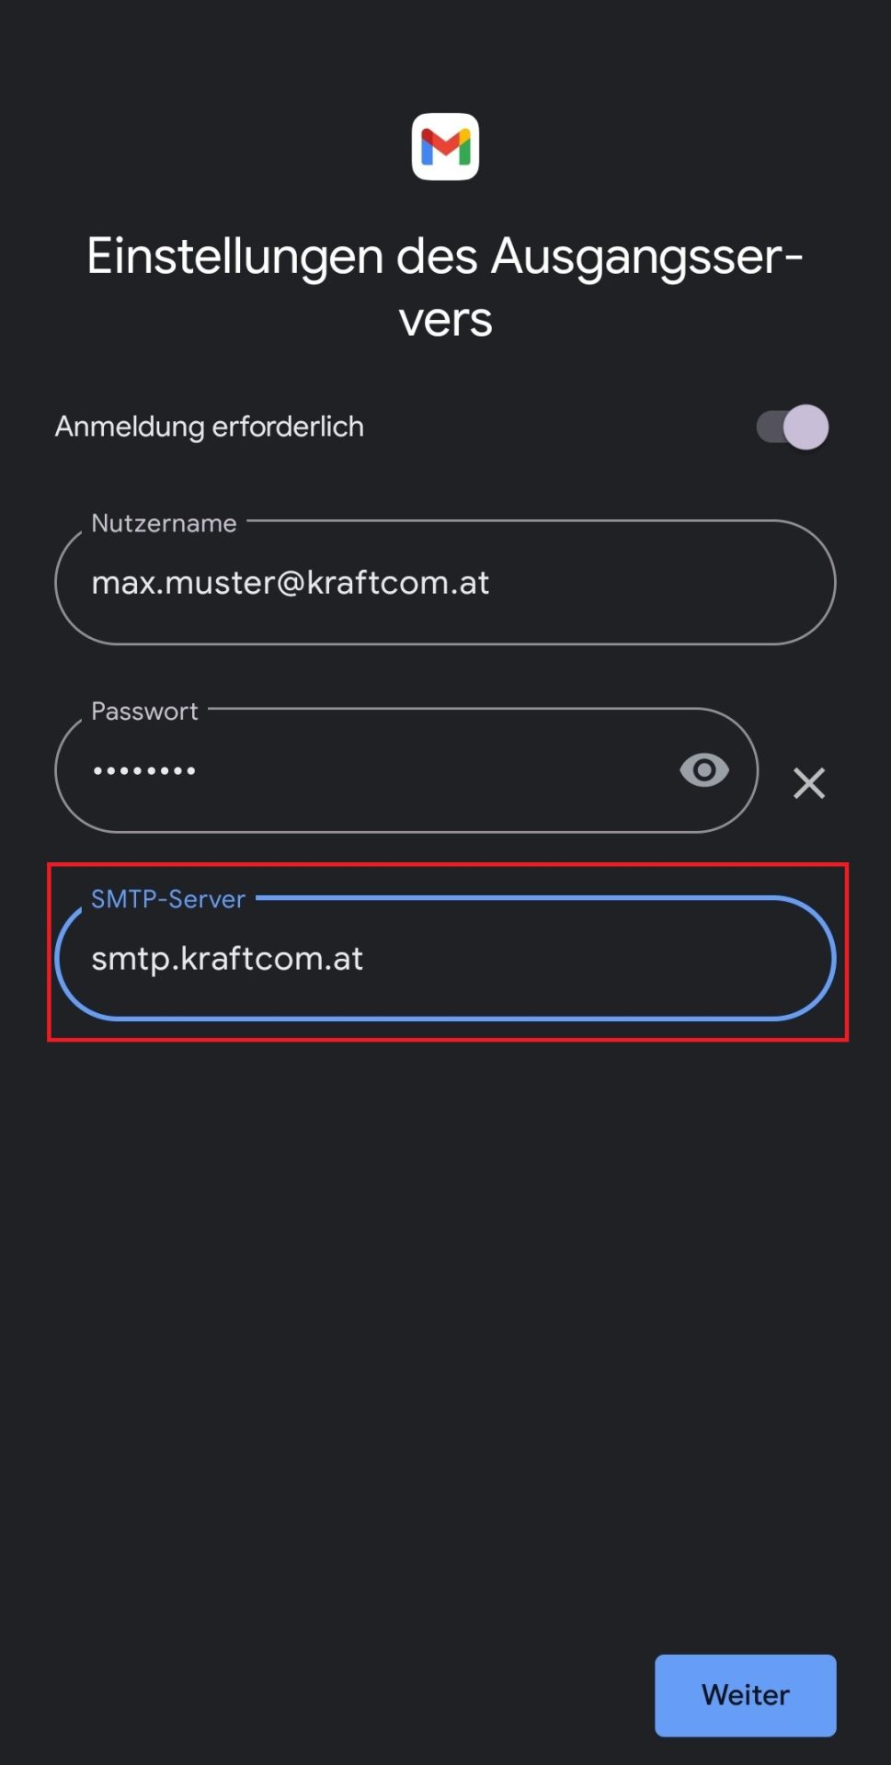
Task: Place cursor in smtp.kraftcom.at text
Action: (227, 959)
